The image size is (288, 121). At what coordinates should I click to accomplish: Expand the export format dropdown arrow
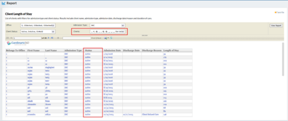point(108,38)
